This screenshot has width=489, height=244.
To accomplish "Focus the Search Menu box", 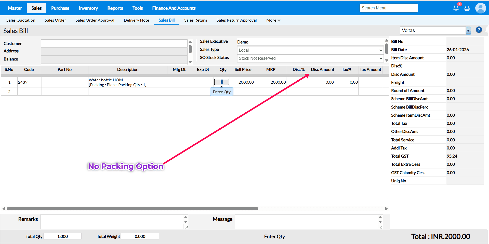I will click(x=388, y=8).
